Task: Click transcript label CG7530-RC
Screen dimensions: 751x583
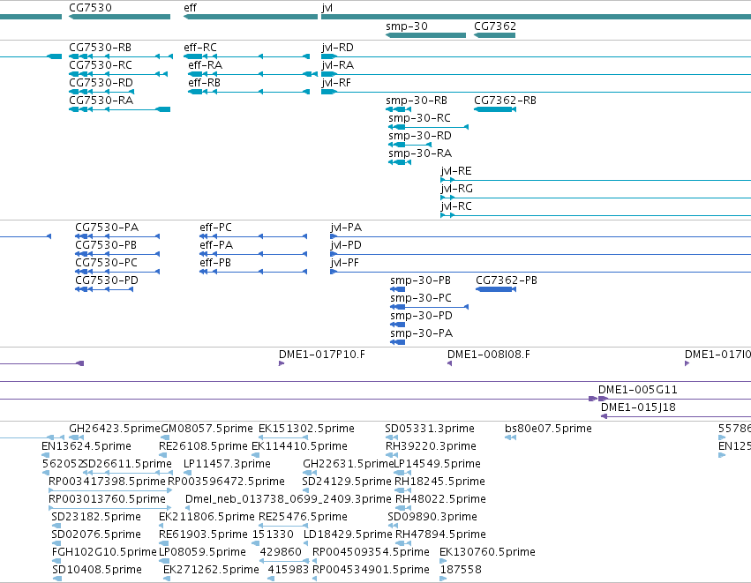Action: (100, 65)
